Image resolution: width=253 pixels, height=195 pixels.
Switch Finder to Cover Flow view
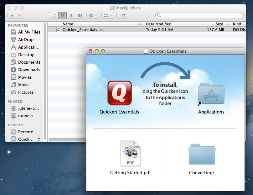click(80, 15)
